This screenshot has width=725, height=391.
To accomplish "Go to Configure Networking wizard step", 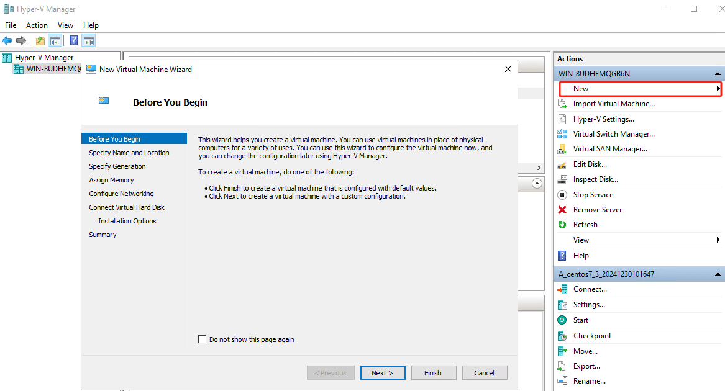I will (121, 194).
